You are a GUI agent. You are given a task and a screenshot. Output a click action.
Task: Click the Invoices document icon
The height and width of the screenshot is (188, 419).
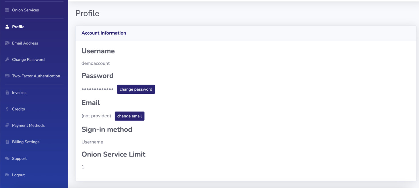tap(7, 93)
